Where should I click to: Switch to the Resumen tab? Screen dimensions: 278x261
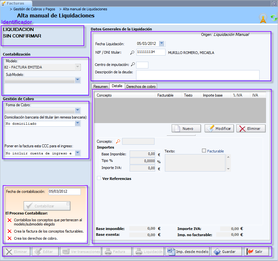[101, 87]
